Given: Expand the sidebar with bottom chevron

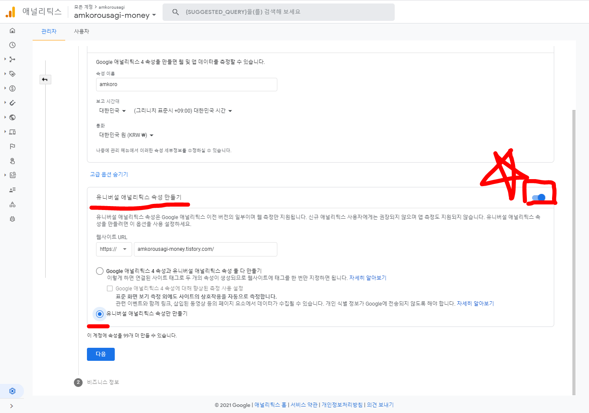Looking at the screenshot, I should (x=11, y=406).
